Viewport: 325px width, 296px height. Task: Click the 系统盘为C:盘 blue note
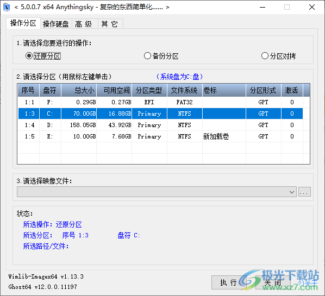pos(179,77)
